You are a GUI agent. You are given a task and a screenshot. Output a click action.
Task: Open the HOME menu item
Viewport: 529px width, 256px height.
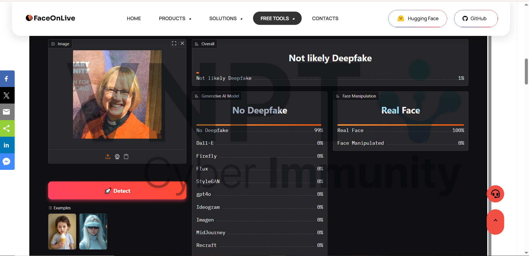click(134, 19)
